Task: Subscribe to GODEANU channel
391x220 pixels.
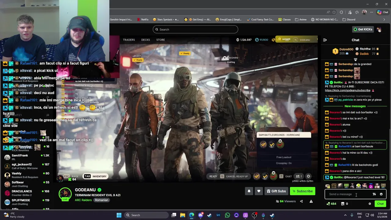Action: (302, 191)
